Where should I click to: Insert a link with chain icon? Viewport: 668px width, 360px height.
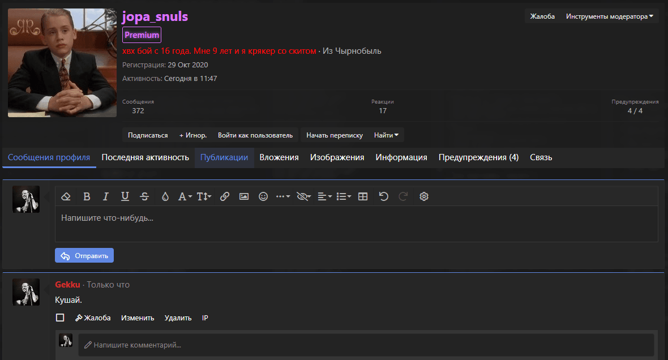click(x=225, y=196)
